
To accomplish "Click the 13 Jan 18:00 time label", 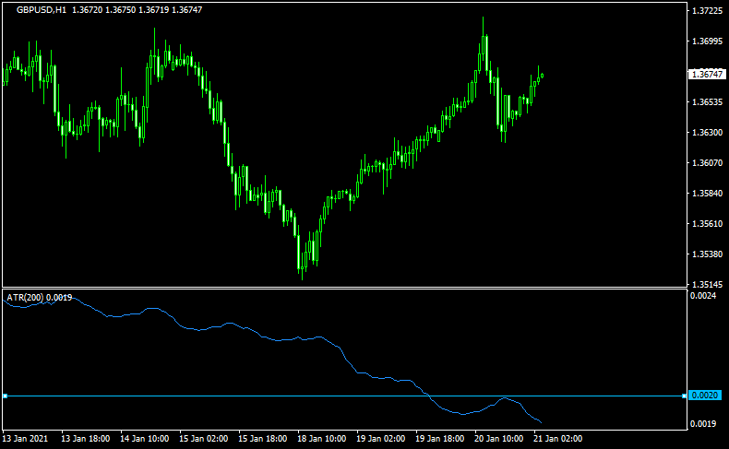I will [x=86, y=439].
